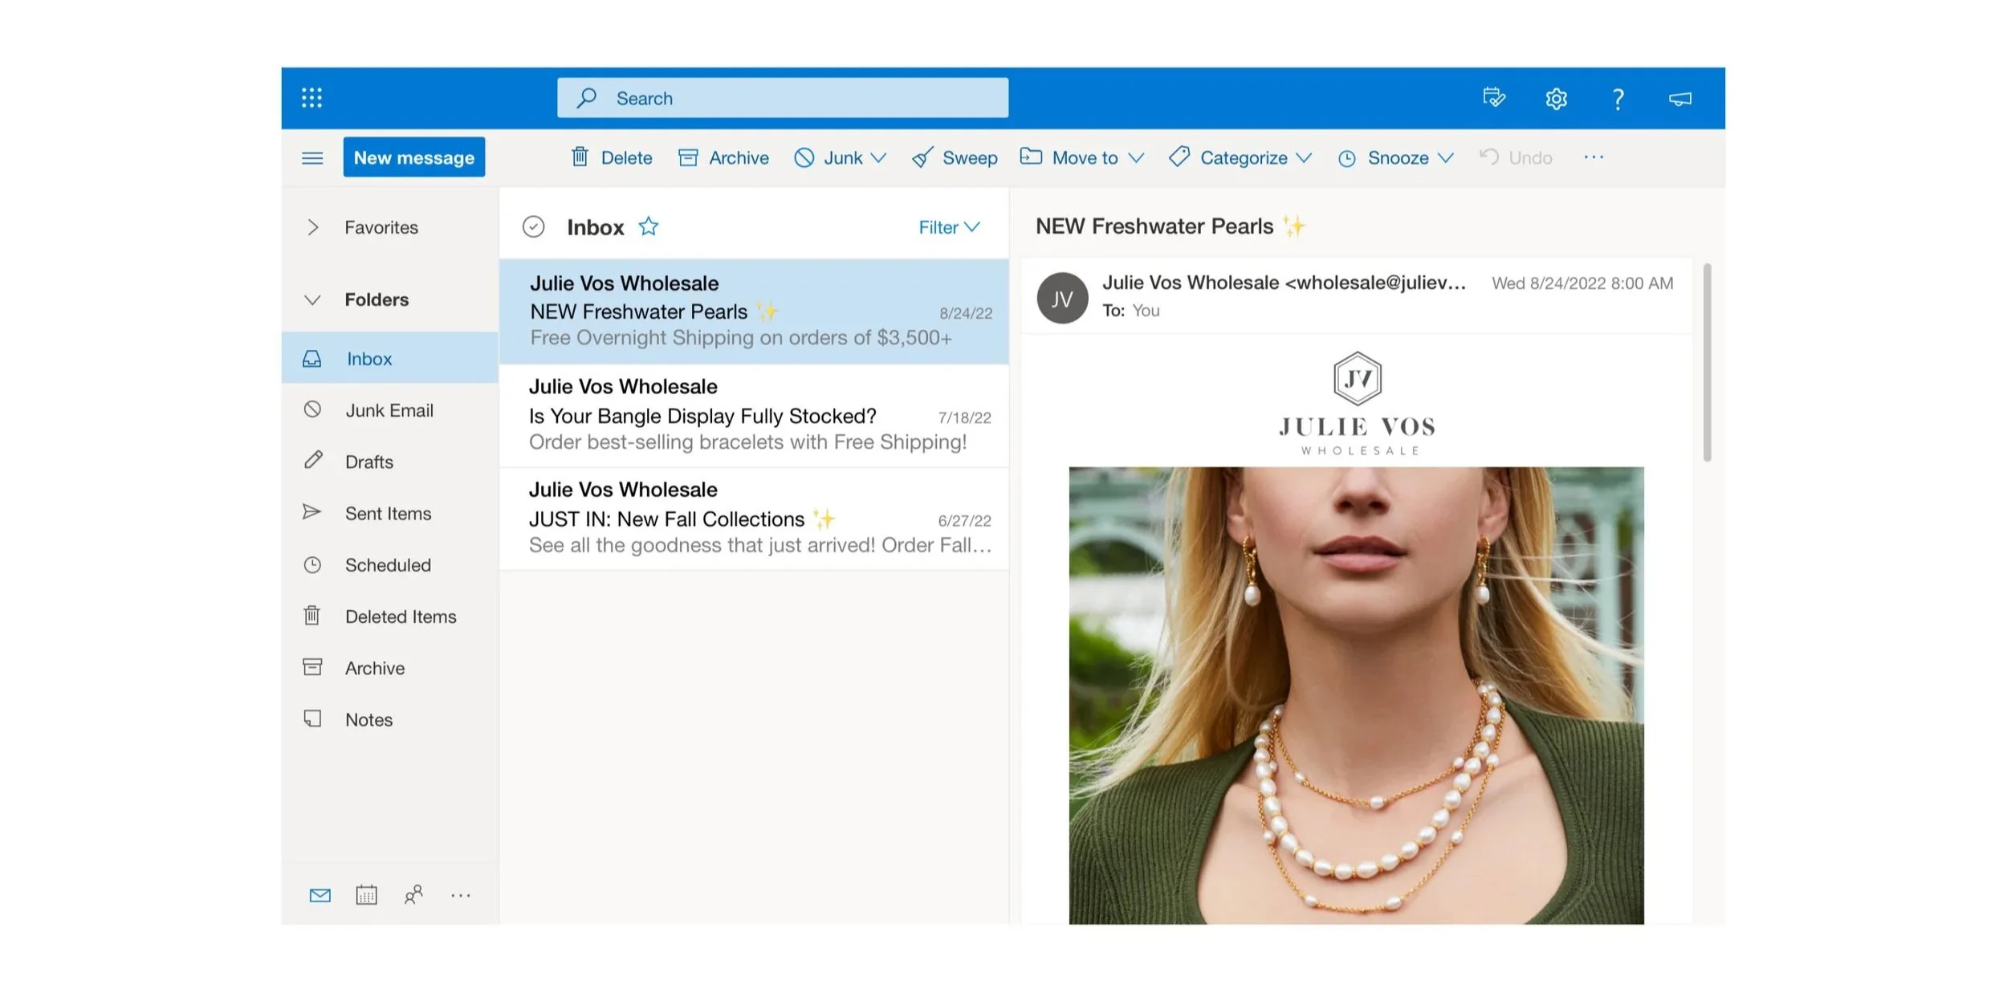The height and width of the screenshot is (993, 2007).
Task: Open the toolbar more options ellipsis
Action: pyautogui.click(x=1594, y=157)
